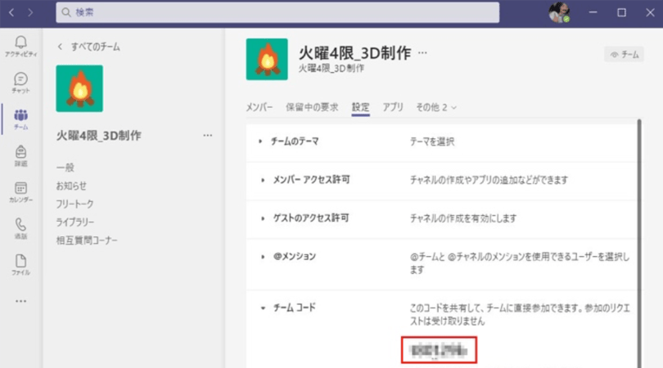Open the user profile avatar
The height and width of the screenshot is (368, 663).
tap(559, 12)
